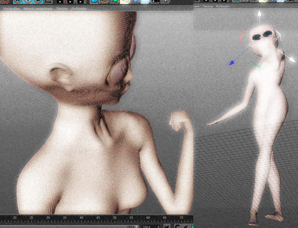Click the Camera icon in left toolbar
The image size is (298, 228).
[155, 1]
